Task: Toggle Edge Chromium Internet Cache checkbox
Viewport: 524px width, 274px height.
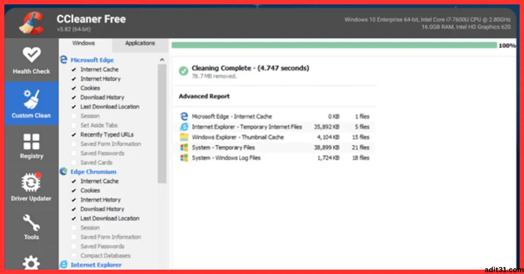Action: click(73, 181)
